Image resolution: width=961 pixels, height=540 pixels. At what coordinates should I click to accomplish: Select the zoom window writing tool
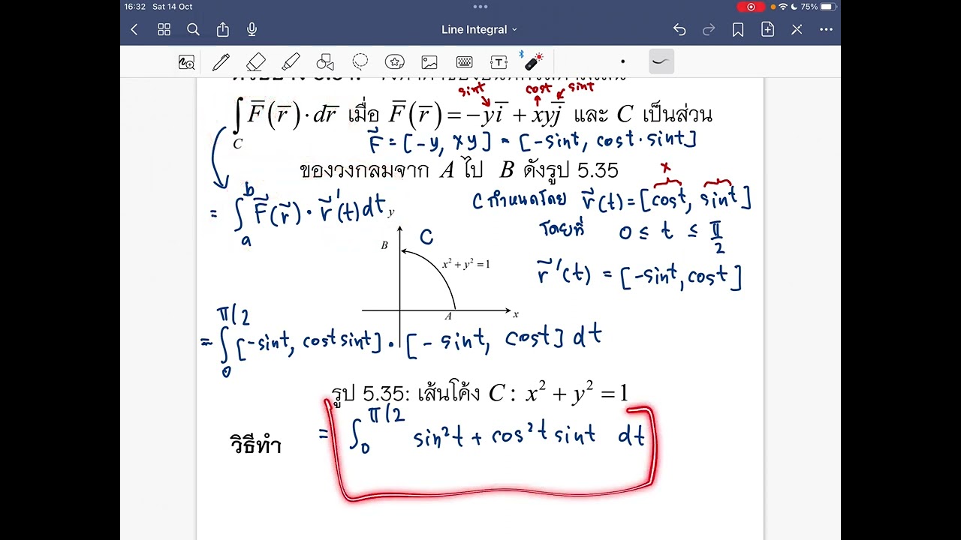[186, 62]
